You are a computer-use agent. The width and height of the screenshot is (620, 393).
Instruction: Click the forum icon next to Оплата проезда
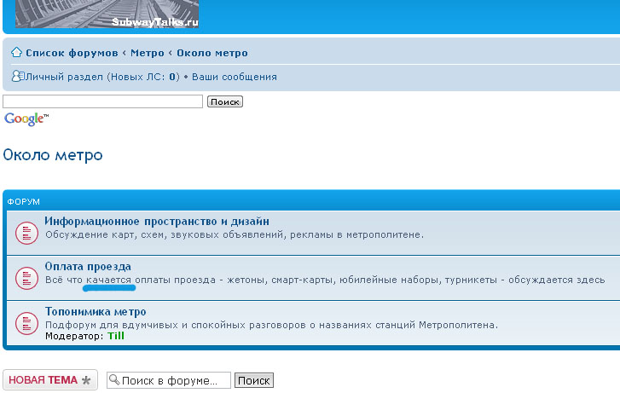coord(26,277)
